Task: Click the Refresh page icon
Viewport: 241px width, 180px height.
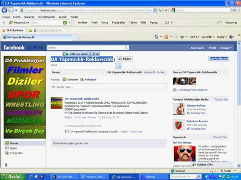Action: (x=160, y=10)
